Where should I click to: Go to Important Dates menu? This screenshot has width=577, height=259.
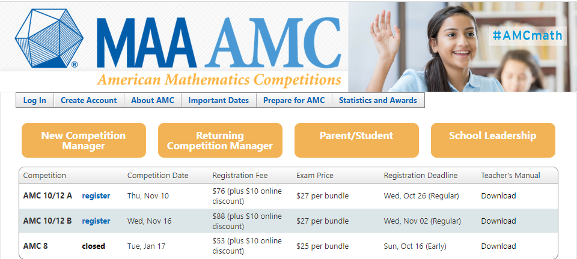pos(218,100)
